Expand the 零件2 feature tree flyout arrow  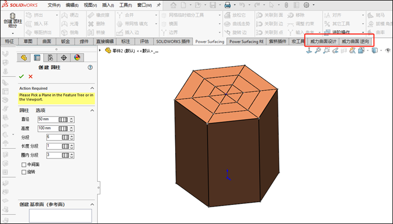100,50
